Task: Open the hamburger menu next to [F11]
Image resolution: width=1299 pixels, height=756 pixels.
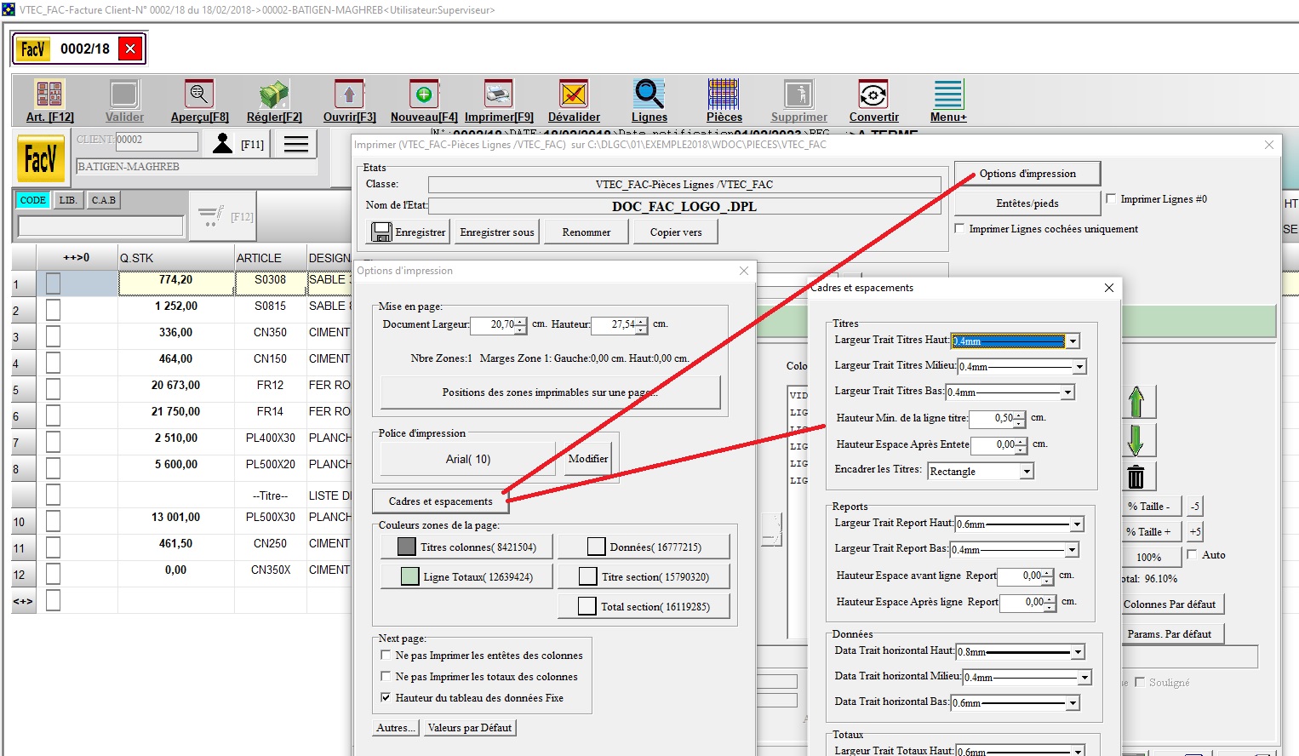Action: point(296,144)
